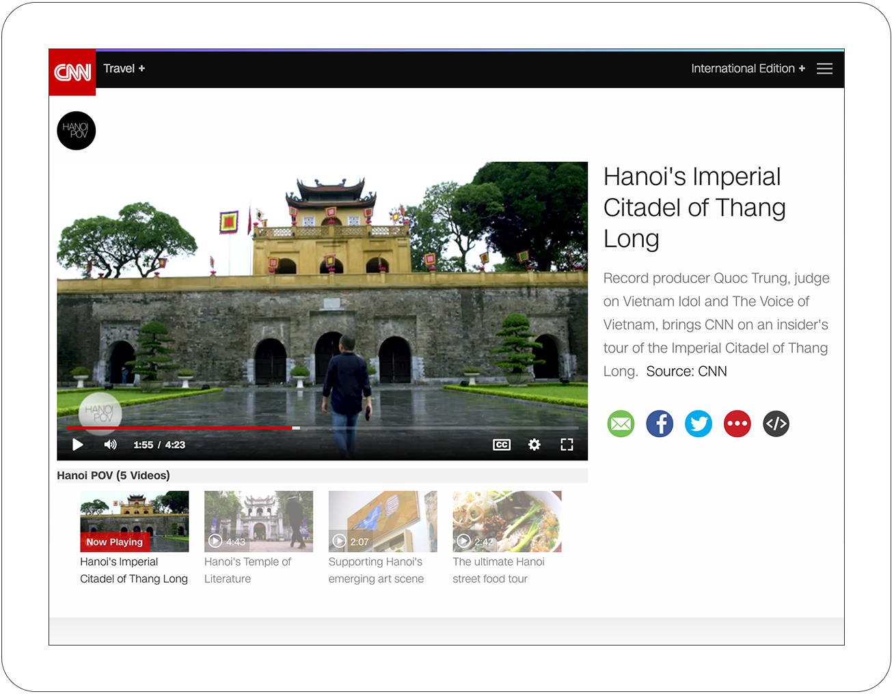
Task: Share on Twitter
Action: point(699,424)
